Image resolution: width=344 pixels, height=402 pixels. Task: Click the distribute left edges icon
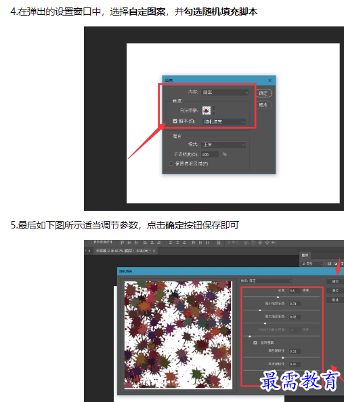(x=194, y=242)
